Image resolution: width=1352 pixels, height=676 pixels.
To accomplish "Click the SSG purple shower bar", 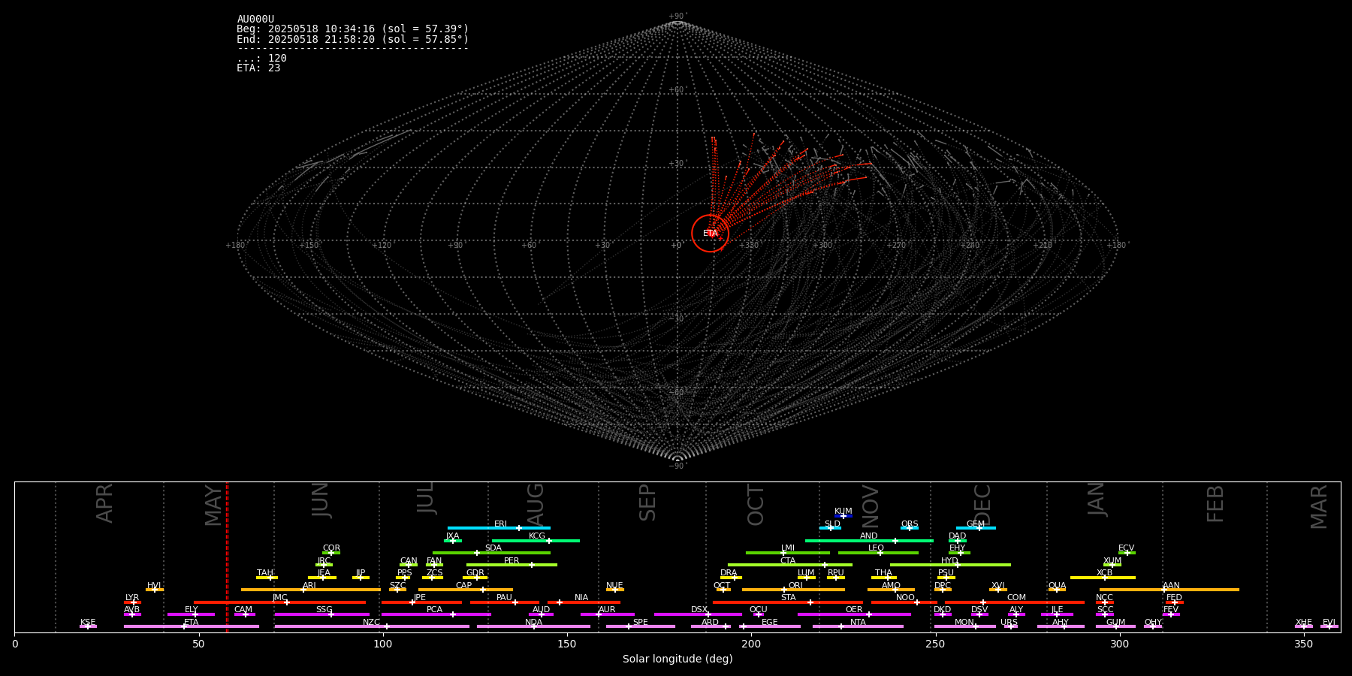I will (x=322, y=614).
